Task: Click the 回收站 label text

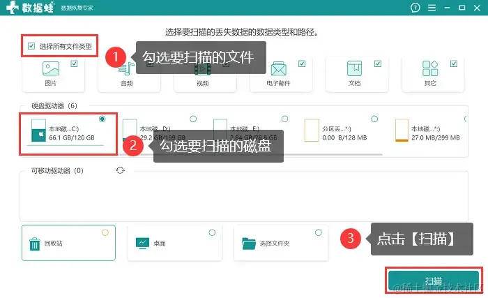Action: point(53,243)
